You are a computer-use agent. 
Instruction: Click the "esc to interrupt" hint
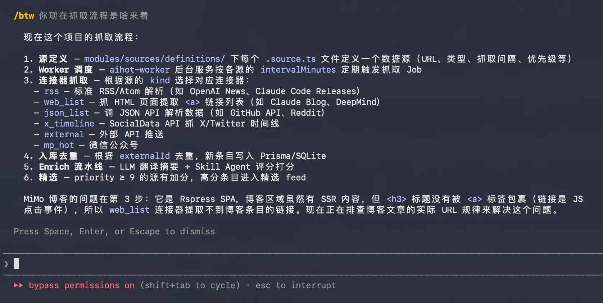(296, 285)
